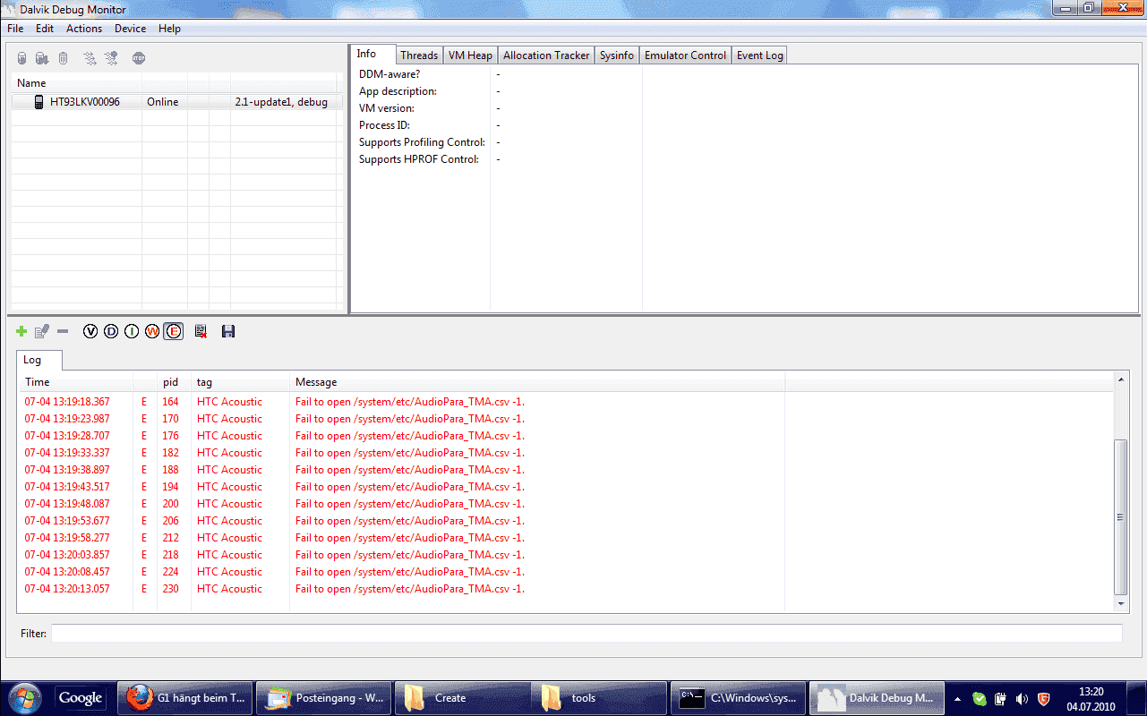
Task: Open the Windows Start button
Action: [x=24, y=697]
